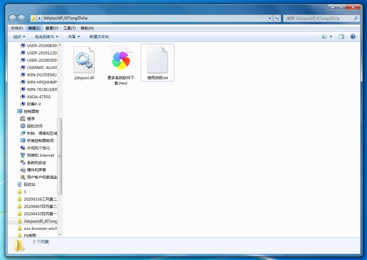This screenshot has height=260, width=367.
Task: Expand the 共享 dropdown
Action: pos(74,37)
